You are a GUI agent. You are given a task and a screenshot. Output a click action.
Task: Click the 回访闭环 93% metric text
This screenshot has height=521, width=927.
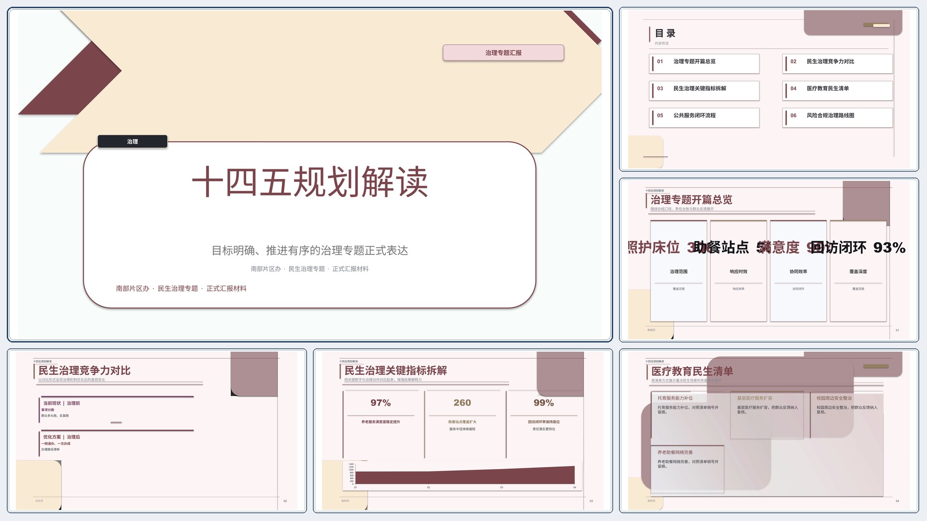858,247
